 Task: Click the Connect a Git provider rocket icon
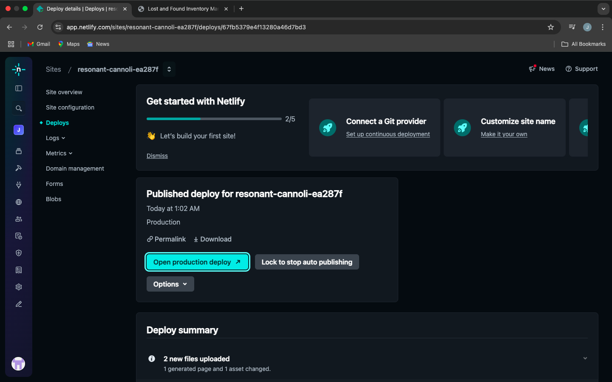point(328,128)
